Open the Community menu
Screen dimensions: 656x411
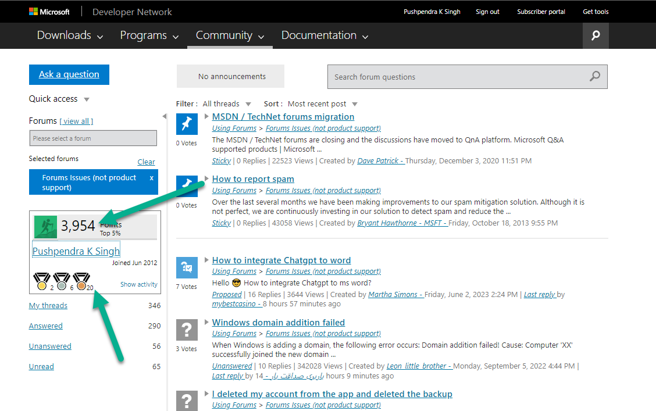(230, 35)
